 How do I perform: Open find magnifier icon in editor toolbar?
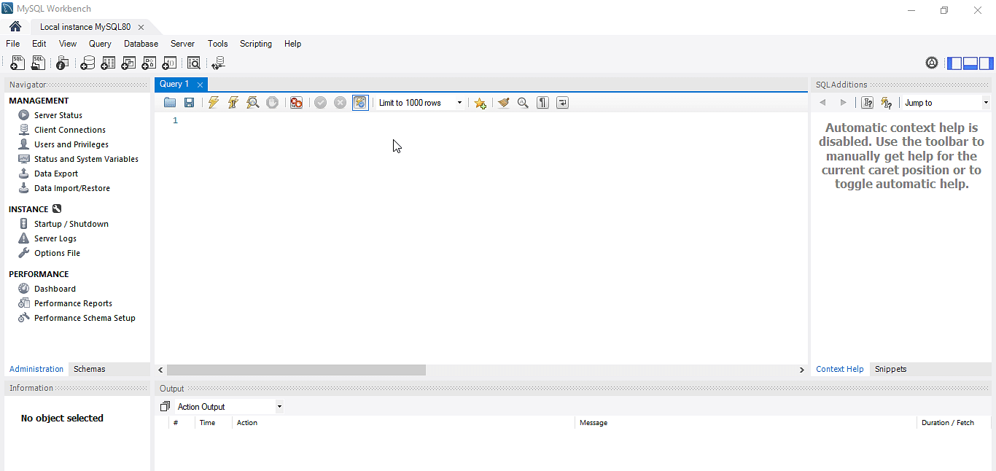(x=523, y=103)
